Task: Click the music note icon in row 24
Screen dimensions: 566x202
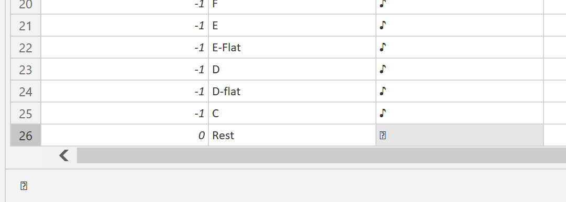Action: (383, 91)
